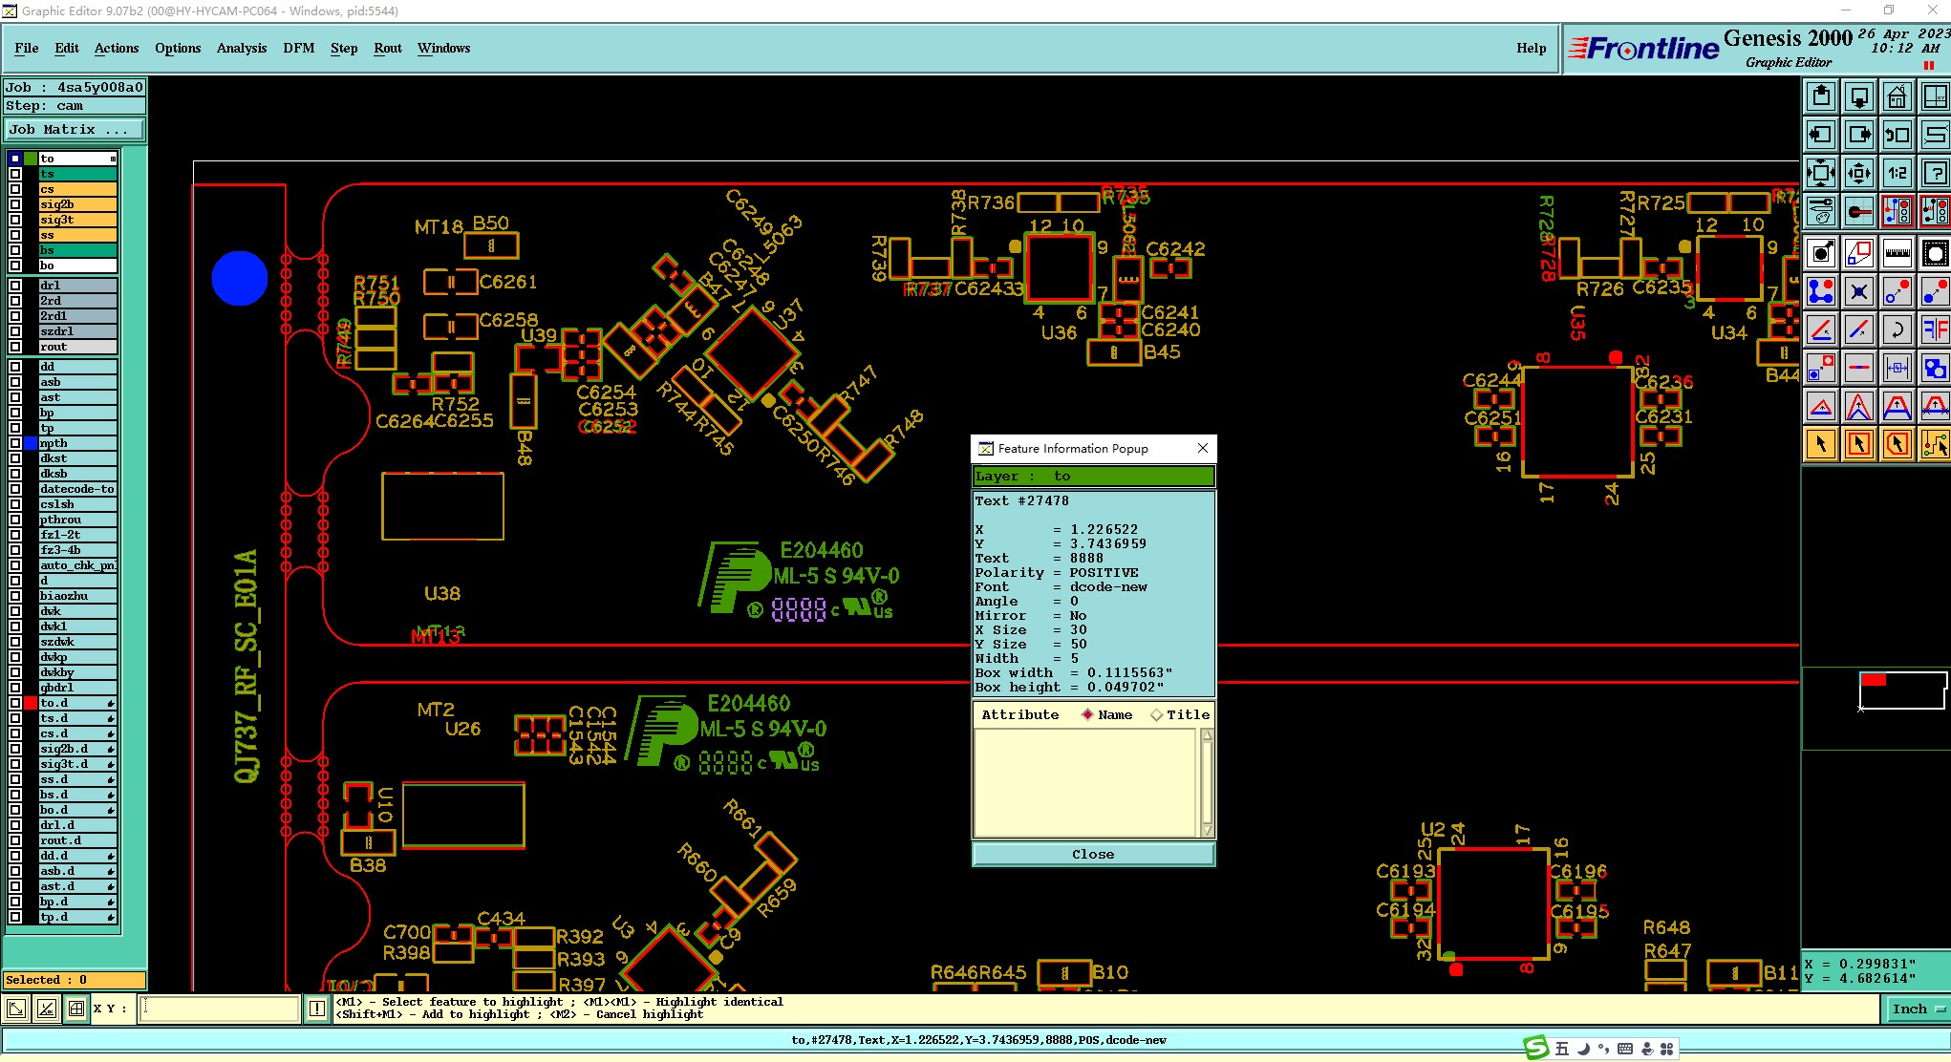Tick the checkbox for layer ts
1951x1062 pixels.
point(15,174)
